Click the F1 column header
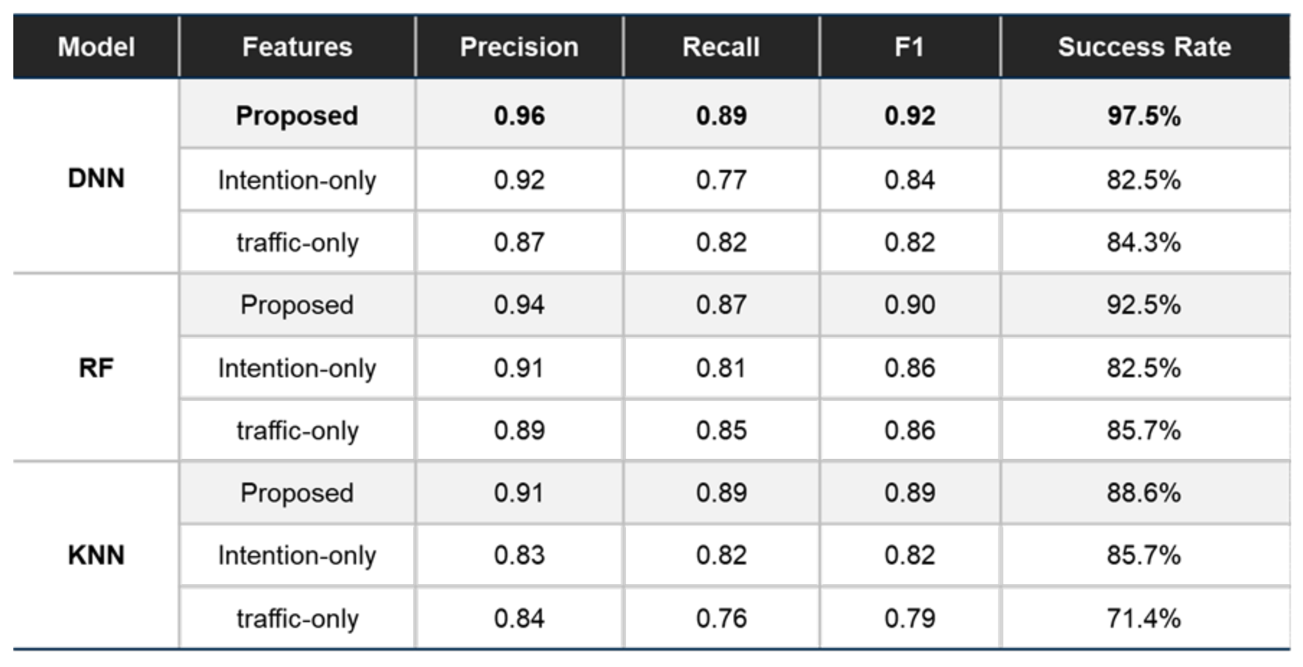The height and width of the screenshot is (667, 1303). point(910,47)
